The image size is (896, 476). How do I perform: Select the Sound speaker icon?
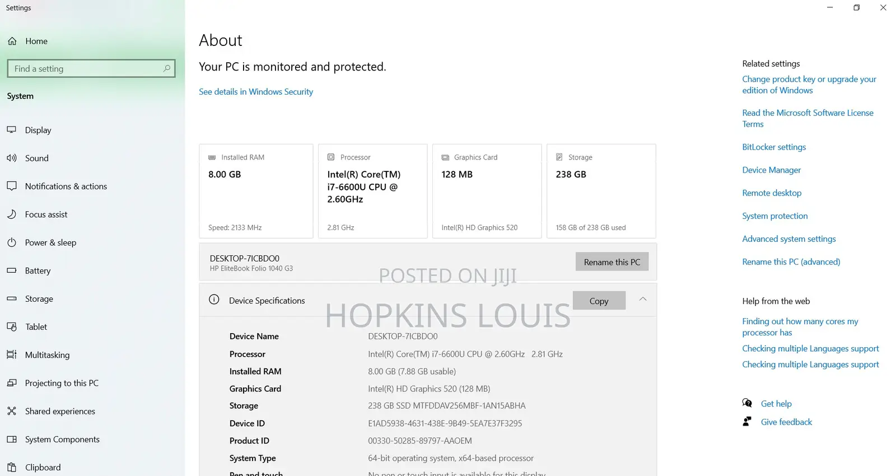tap(12, 158)
